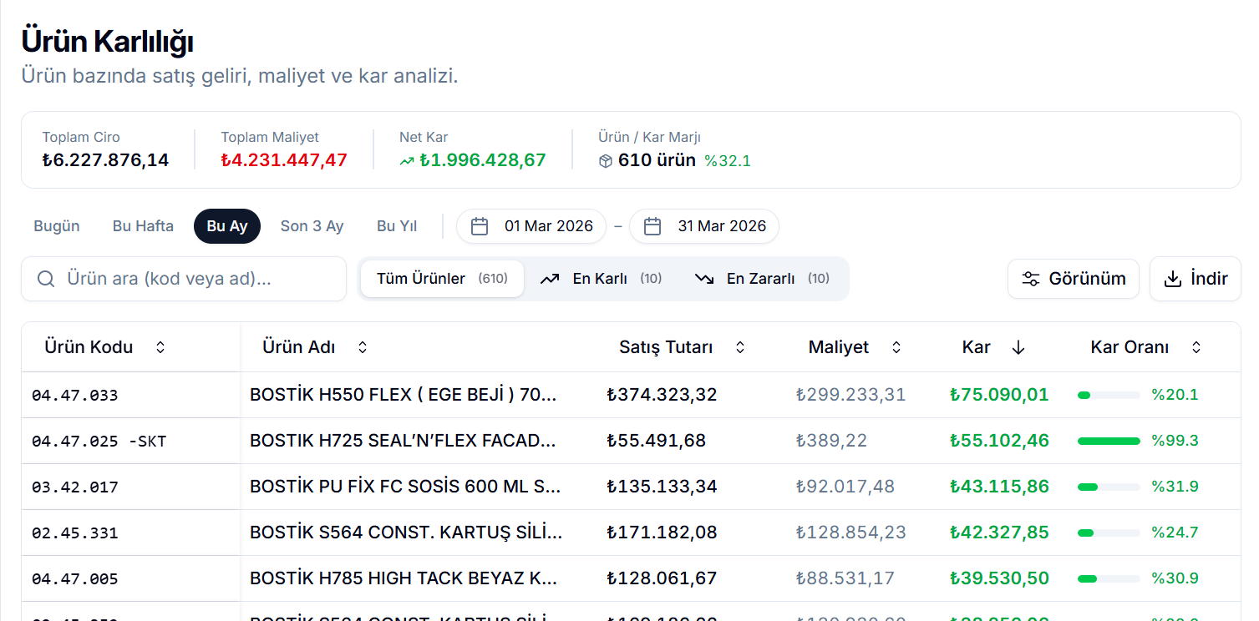Select the Bugün period filter
The height and width of the screenshot is (621, 1259).
pyautogui.click(x=57, y=226)
